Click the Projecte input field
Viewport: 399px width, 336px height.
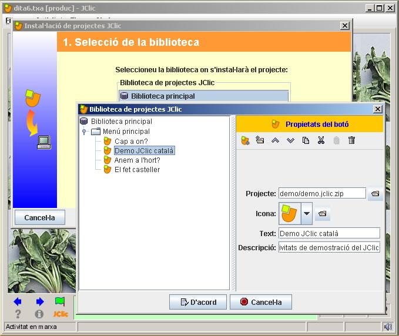tap(322, 194)
